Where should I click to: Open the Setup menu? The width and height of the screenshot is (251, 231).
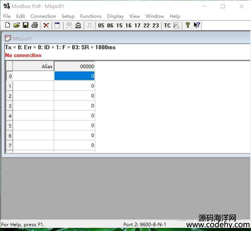click(x=68, y=16)
